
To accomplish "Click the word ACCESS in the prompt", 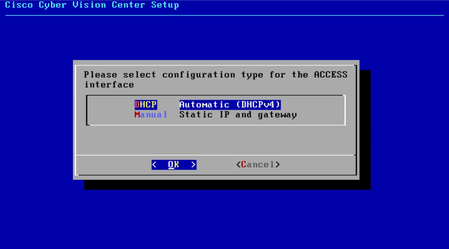I will coord(330,75).
